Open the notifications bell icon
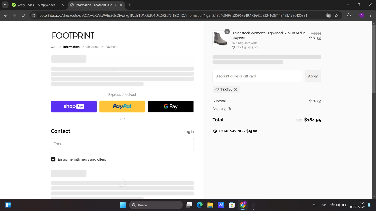Screen dimensions: 376x211 [369, 205]
